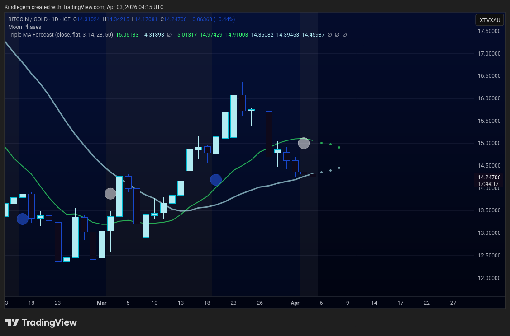
Task: Click the 16.50000 price axis label
Action: point(489,76)
